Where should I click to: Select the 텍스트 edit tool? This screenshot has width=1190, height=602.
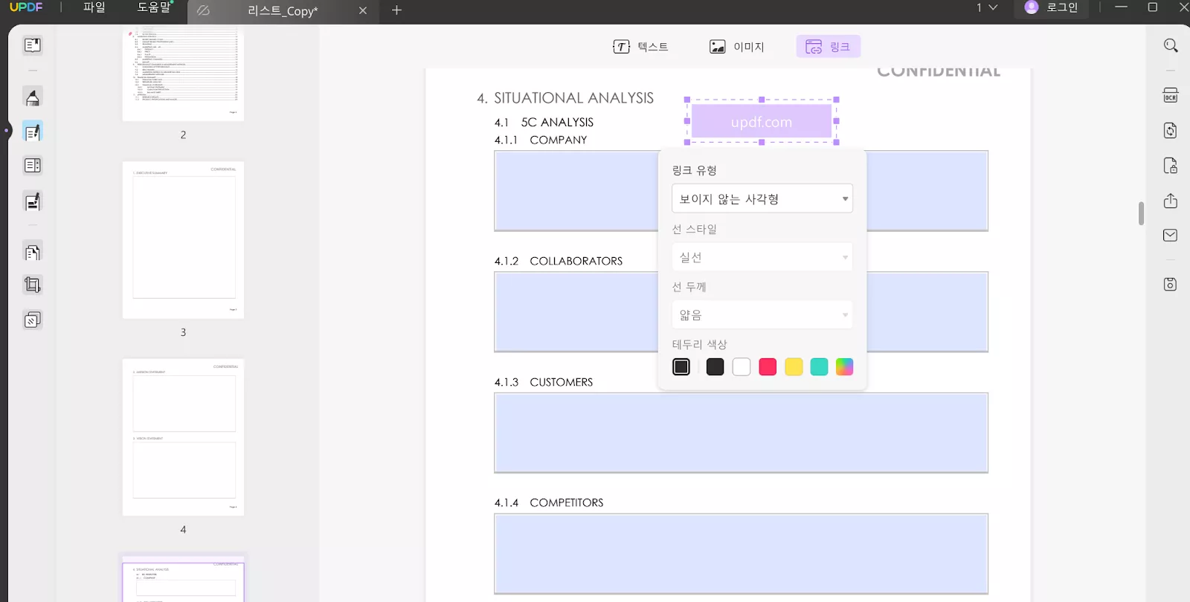(640, 47)
